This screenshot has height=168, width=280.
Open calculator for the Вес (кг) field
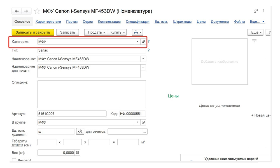coord(78,153)
